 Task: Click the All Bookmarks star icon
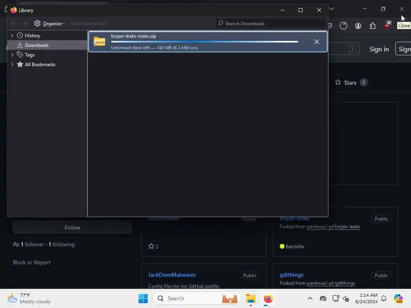(x=20, y=64)
